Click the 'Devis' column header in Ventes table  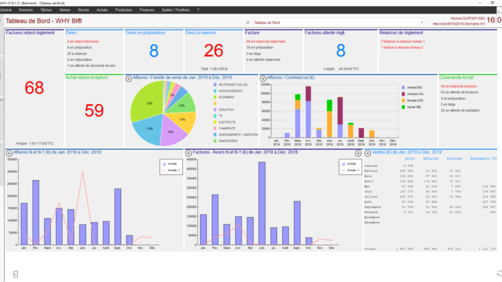[x=409, y=159]
